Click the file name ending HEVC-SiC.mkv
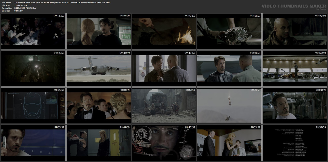This screenshot has width=328, height=162. click(x=62, y=2)
